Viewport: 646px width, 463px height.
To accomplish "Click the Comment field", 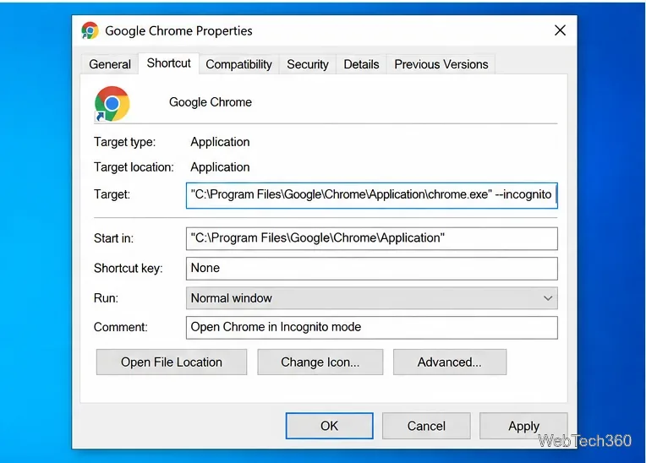I will (x=371, y=327).
